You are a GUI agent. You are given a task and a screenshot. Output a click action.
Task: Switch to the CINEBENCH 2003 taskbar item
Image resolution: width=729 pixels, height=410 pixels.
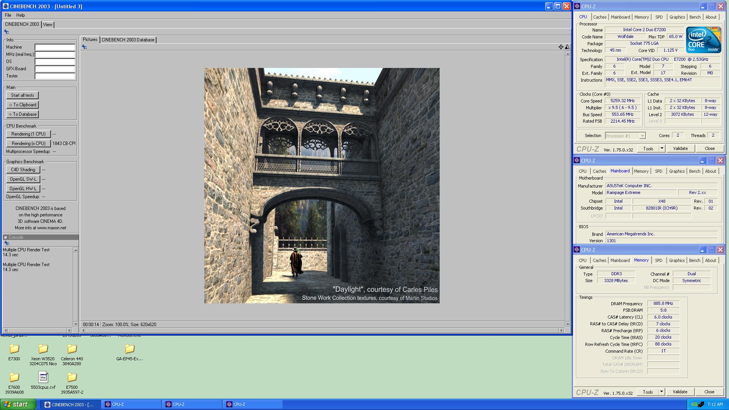click(71, 404)
